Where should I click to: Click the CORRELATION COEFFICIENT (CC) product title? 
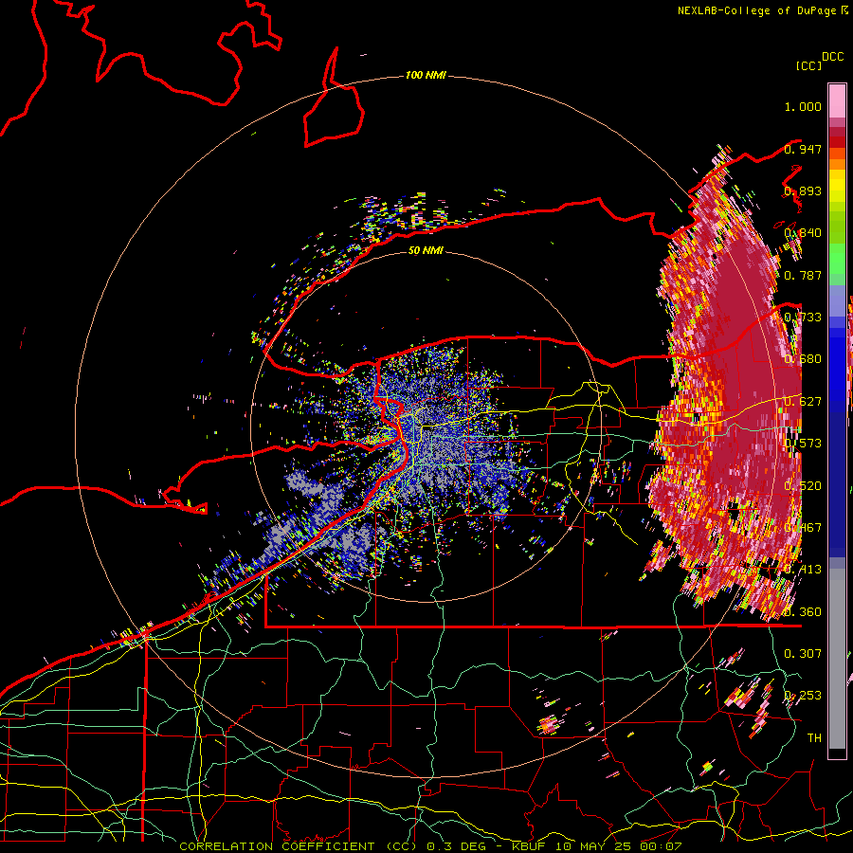pyautogui.click(x=299, y=846)
